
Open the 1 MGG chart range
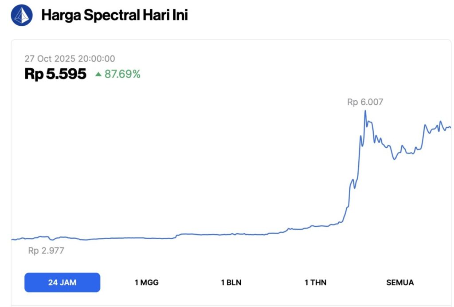(x=146, y=282)
